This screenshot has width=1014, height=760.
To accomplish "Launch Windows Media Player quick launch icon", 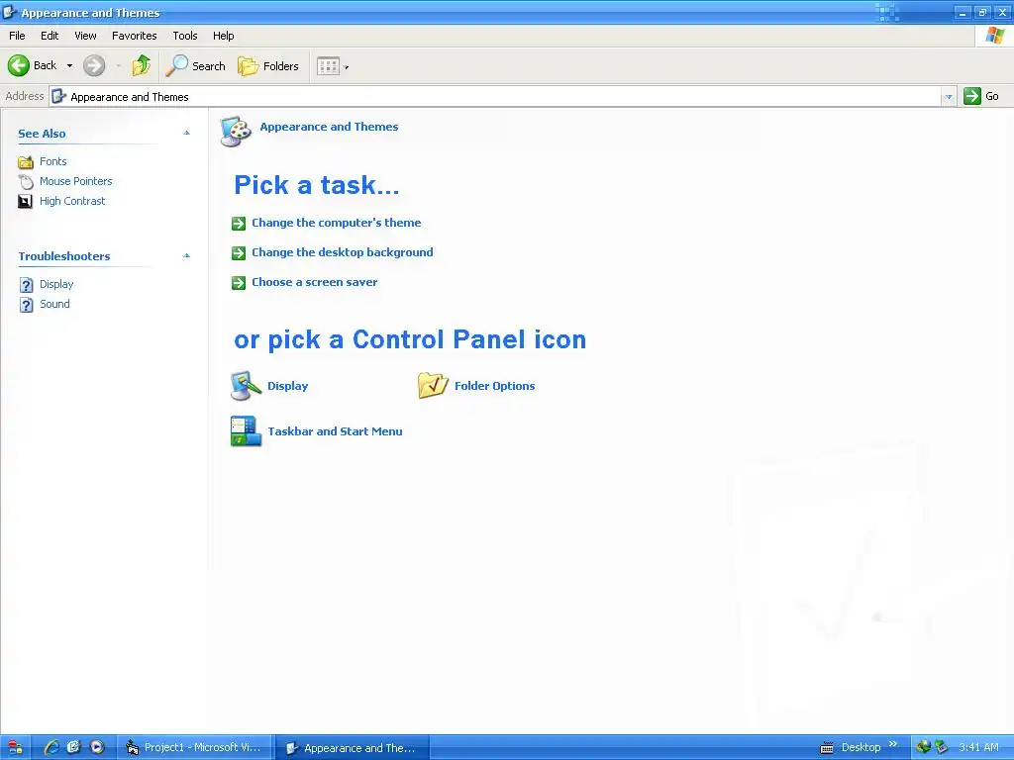I will pyautogui.click(x=97, y=748).
